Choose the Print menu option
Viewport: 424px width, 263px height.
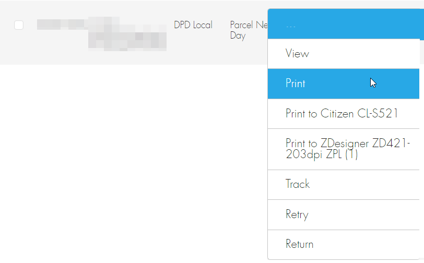click(344, 83)
